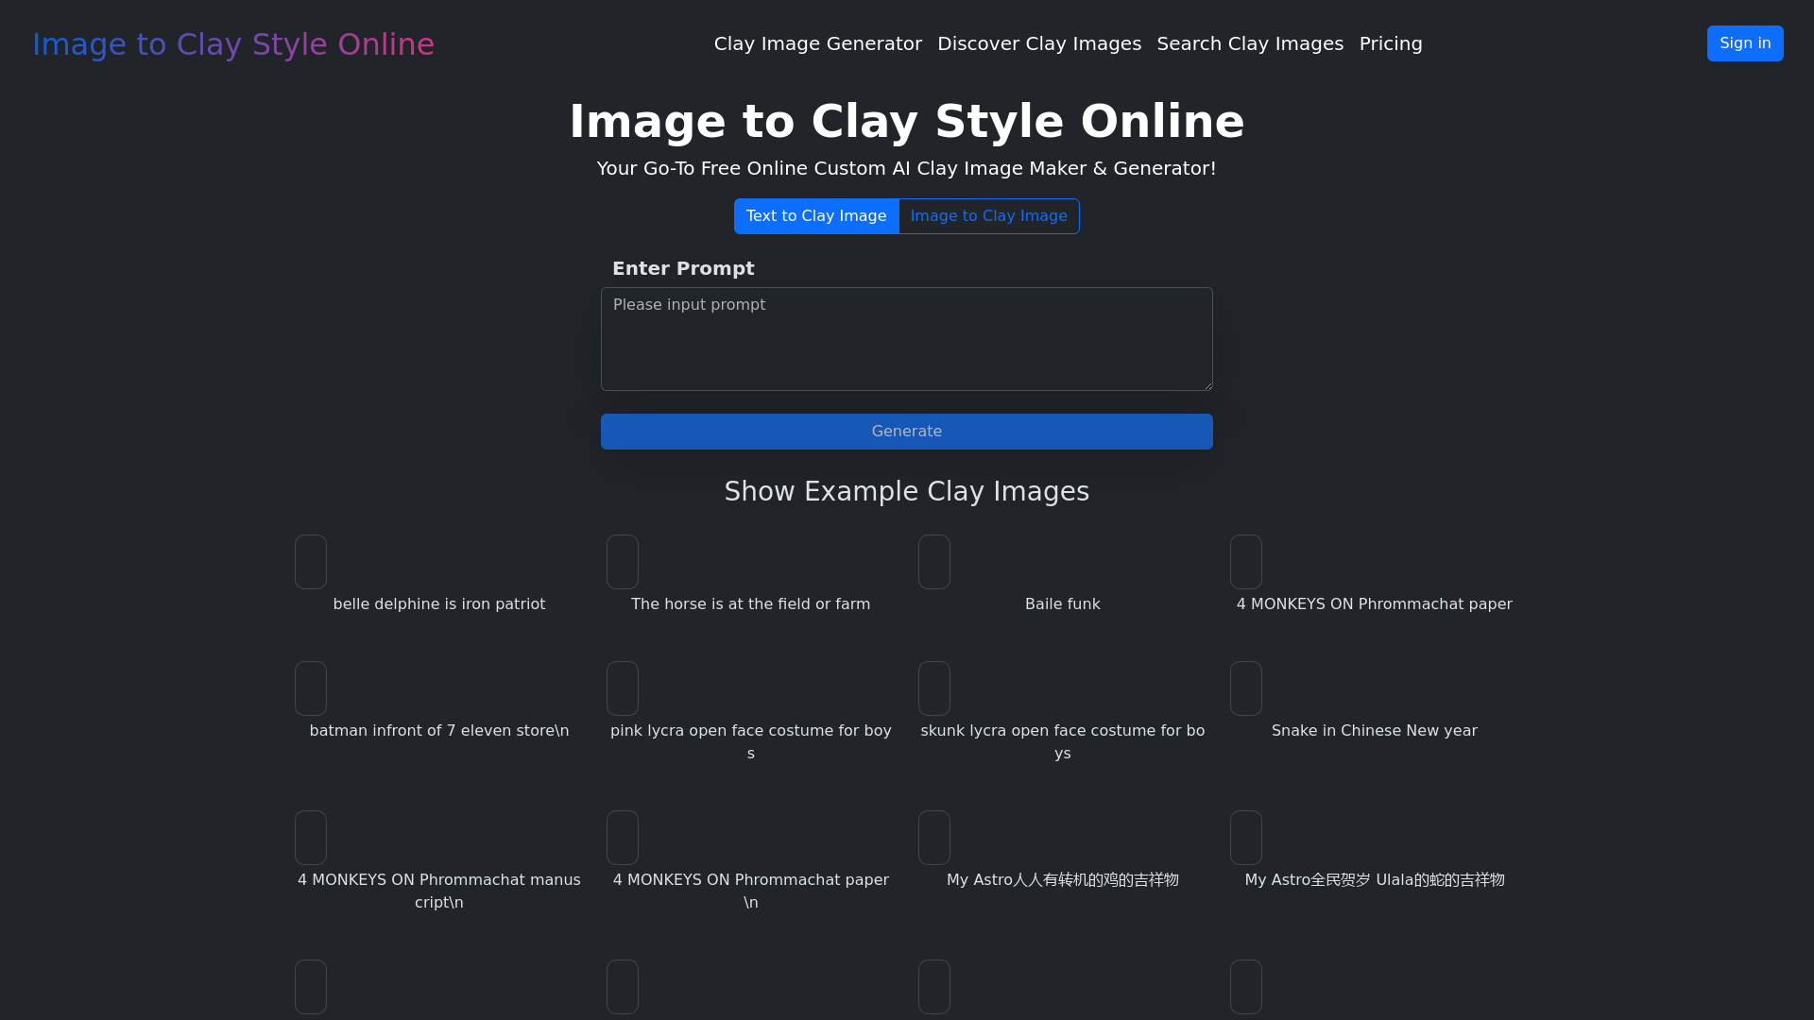The image size is (1814, 1020).
Task: Open thumbnail for pink lycra open face costume
Action: (623, 688)
